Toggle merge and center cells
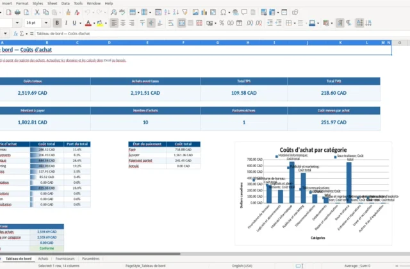Screen dimensions: 410x269 pyautogui.click(x=181, y=23)
